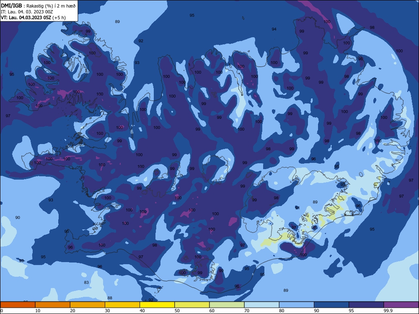Screen dimensions: 419x314
Task: Click the map humidity value 83
Action: 86,283
